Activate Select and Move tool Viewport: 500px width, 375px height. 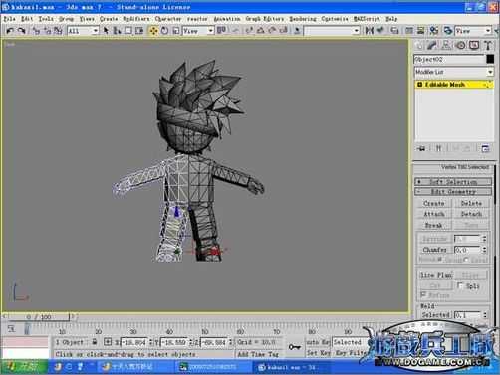point(153,31)
